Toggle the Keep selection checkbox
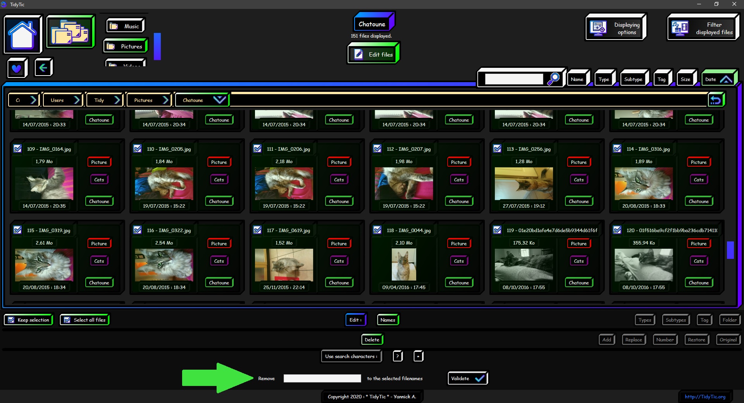Screen dimensions: 744x403 click(11, 320)
